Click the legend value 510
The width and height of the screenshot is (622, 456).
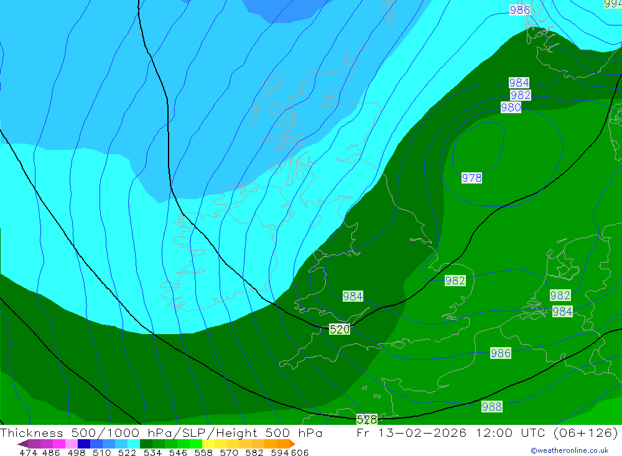(102, 453)
